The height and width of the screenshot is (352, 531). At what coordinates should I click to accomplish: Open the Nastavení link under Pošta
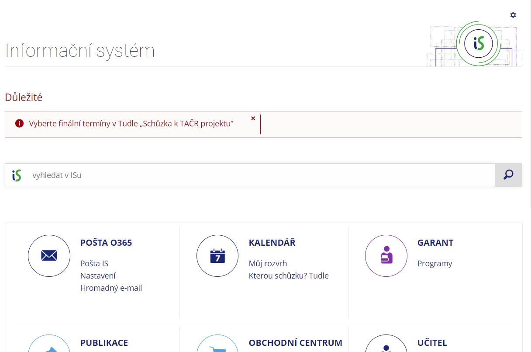pyautogui.click(x=98, y=276)
